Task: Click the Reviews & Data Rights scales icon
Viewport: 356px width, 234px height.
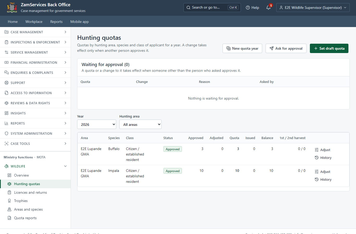Action: (7, 103)
